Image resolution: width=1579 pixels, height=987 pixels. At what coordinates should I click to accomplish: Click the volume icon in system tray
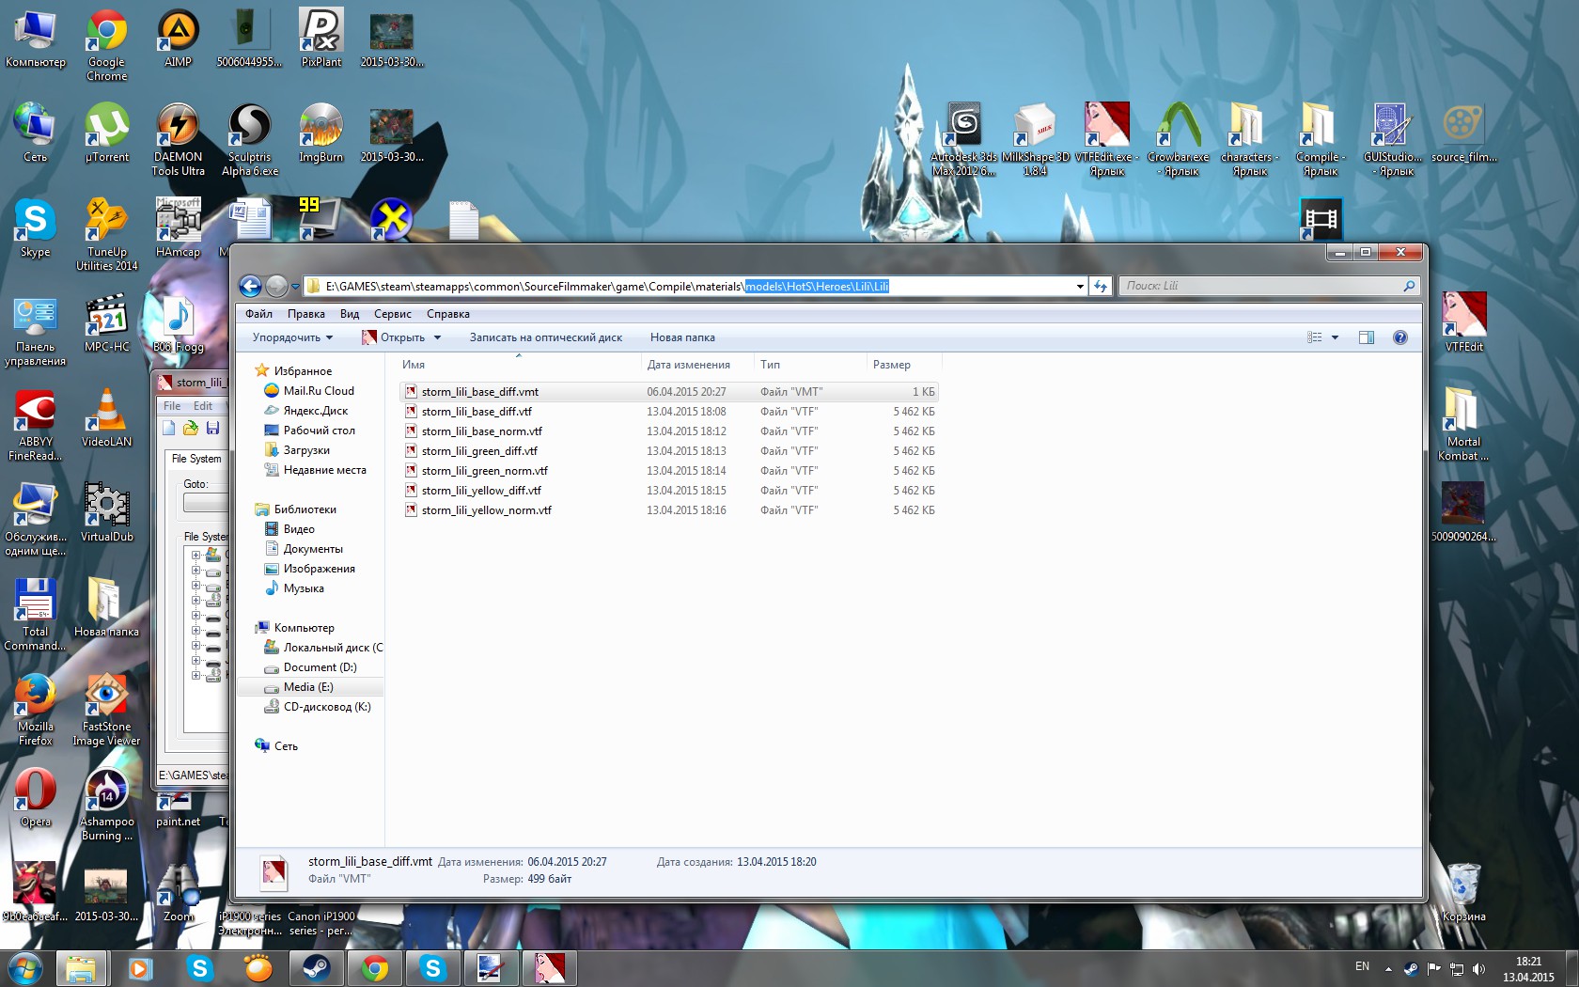pyautogui.click(x=1479, y=968)
